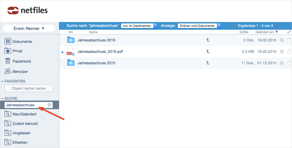Clear the Jahresabschluss search with X icon
Viewport: 292px width, 148px height.
pyautogui.click(x=50, y=105)
